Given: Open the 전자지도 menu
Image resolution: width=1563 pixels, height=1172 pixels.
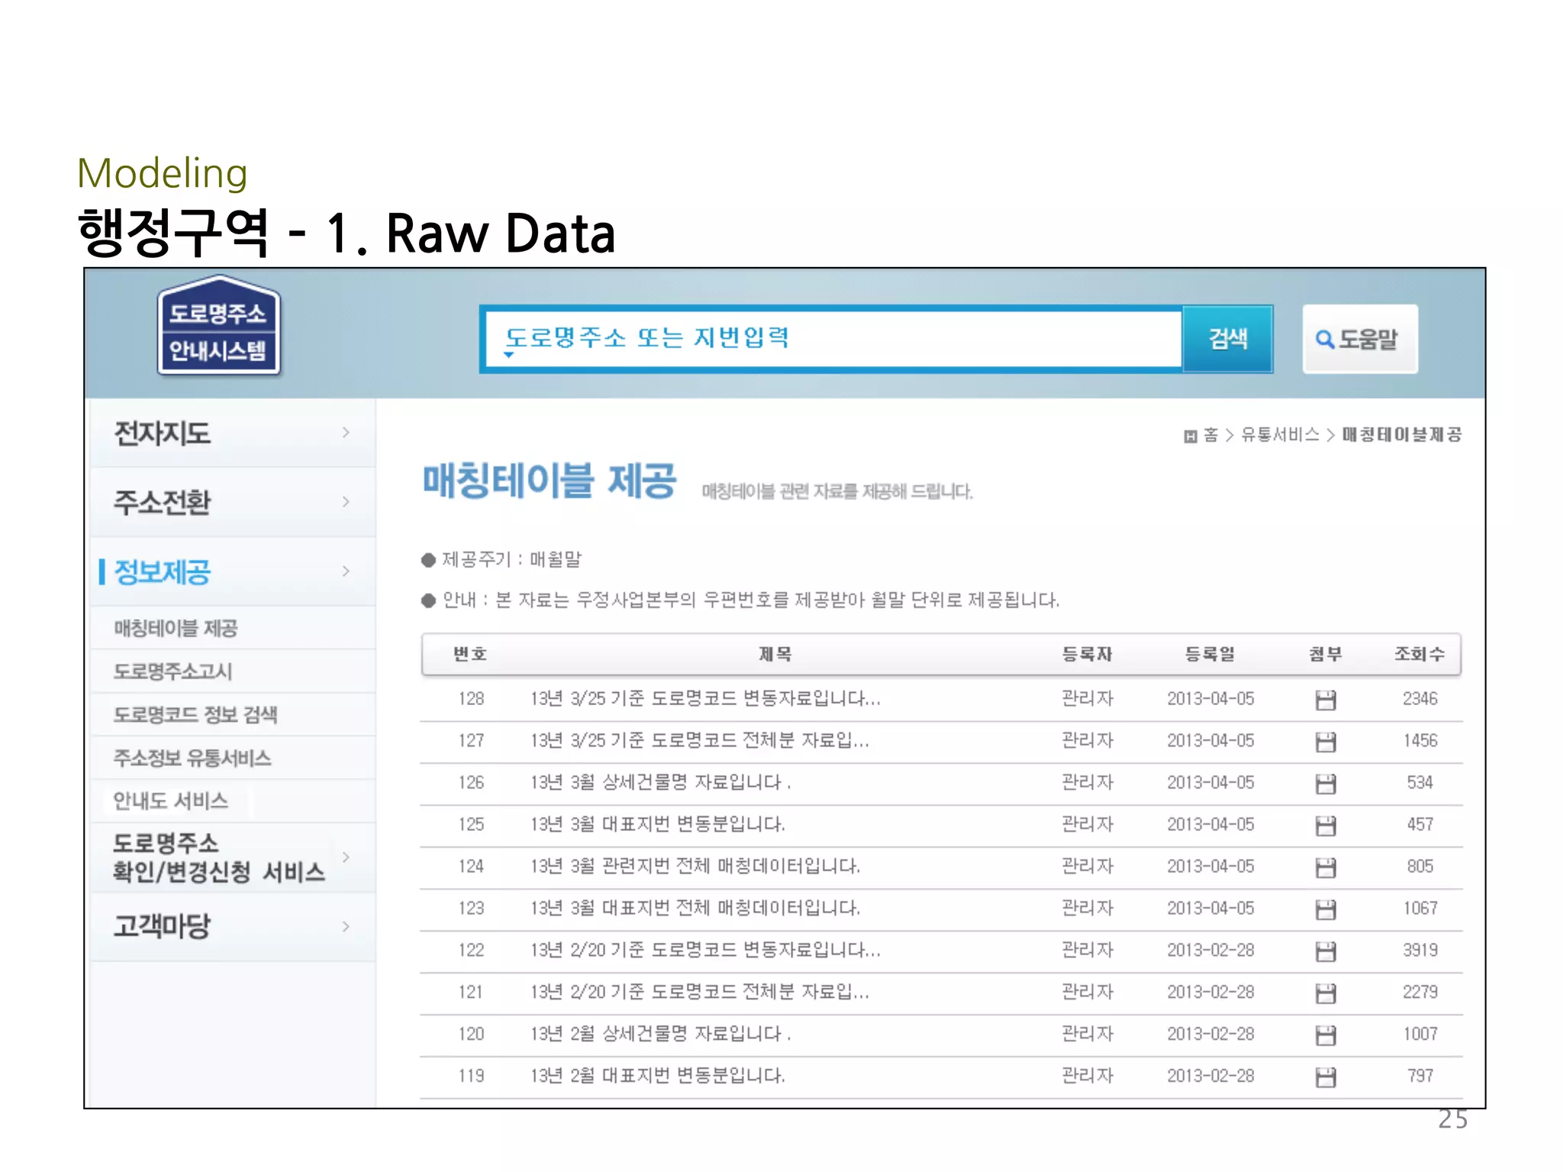Looking at the screenshot, I should coord(232,433).
